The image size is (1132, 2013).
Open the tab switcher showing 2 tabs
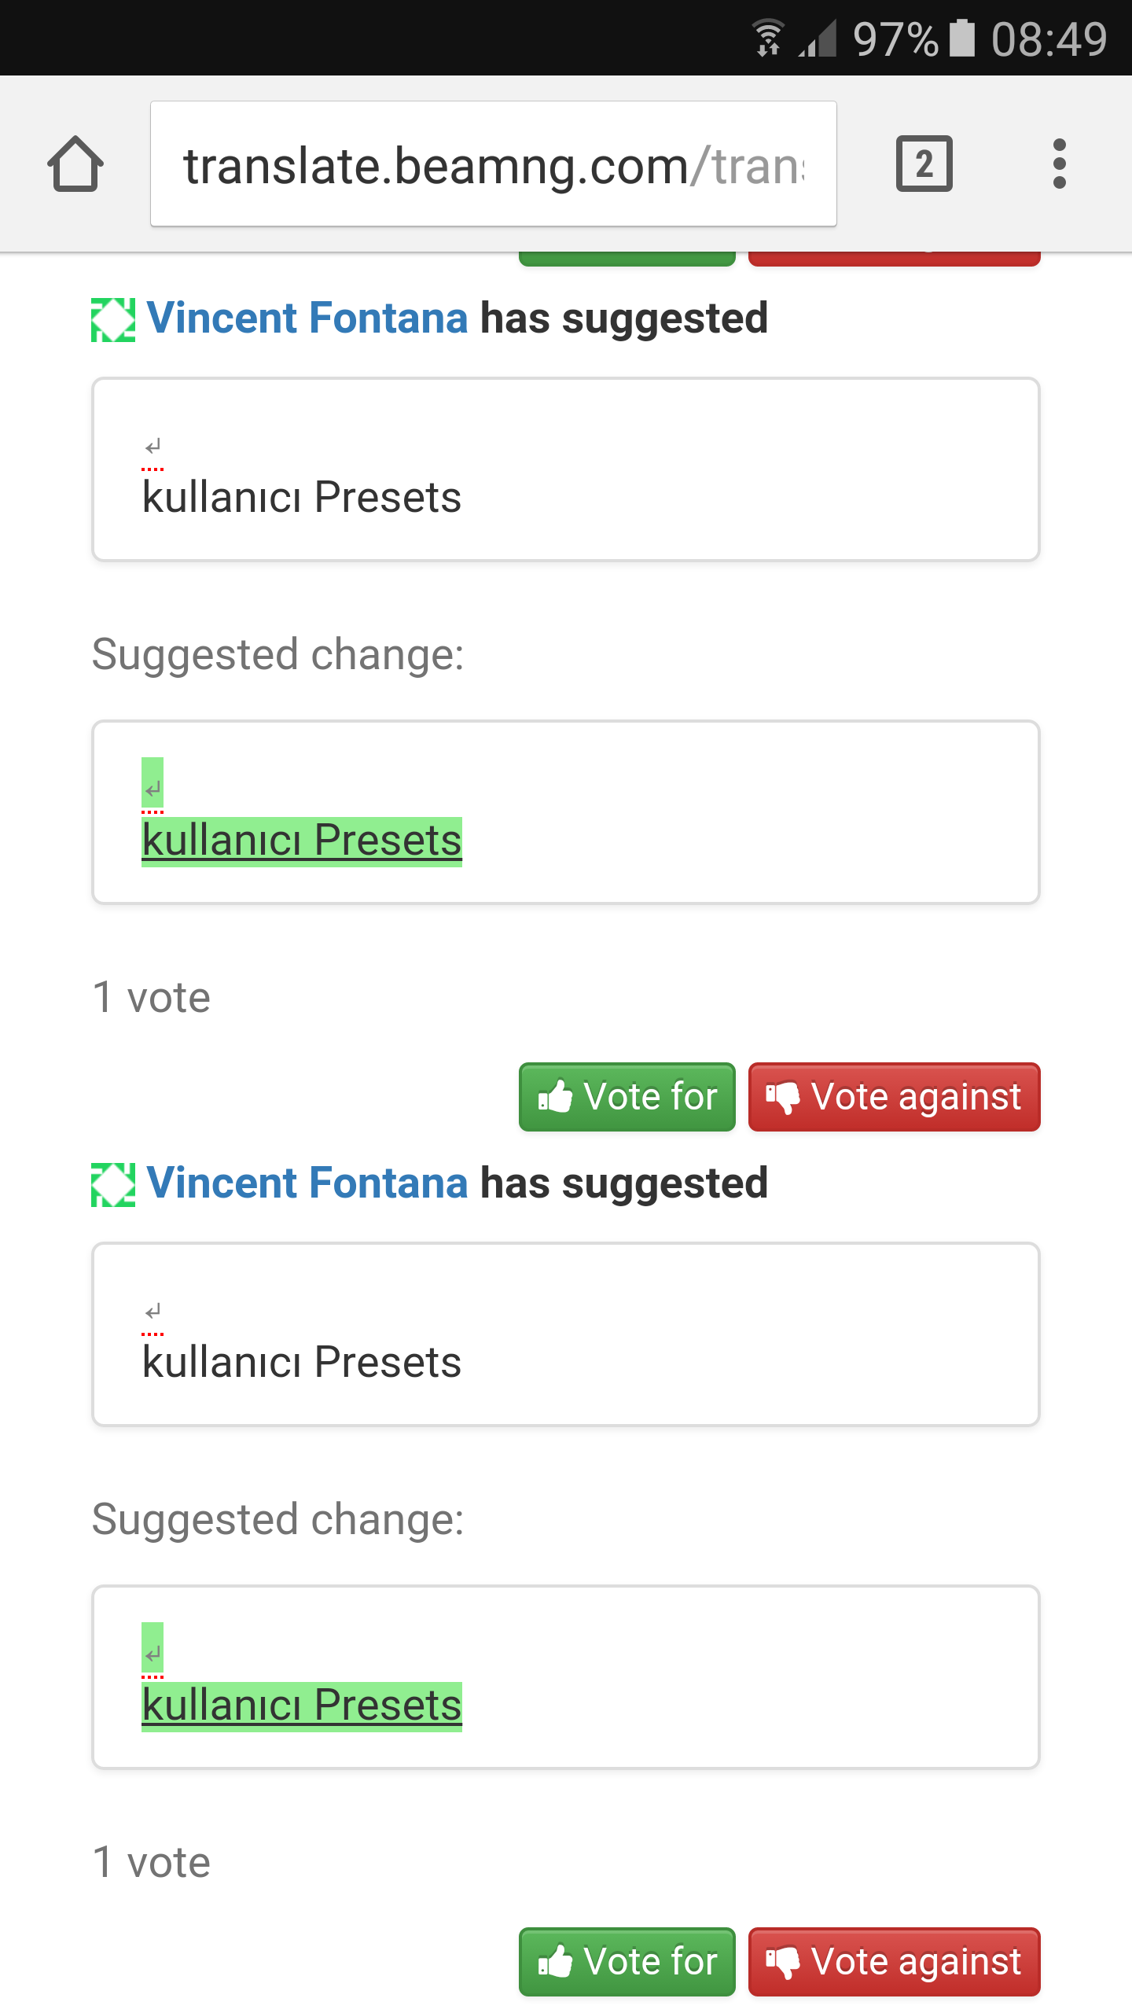pos(924,164)
